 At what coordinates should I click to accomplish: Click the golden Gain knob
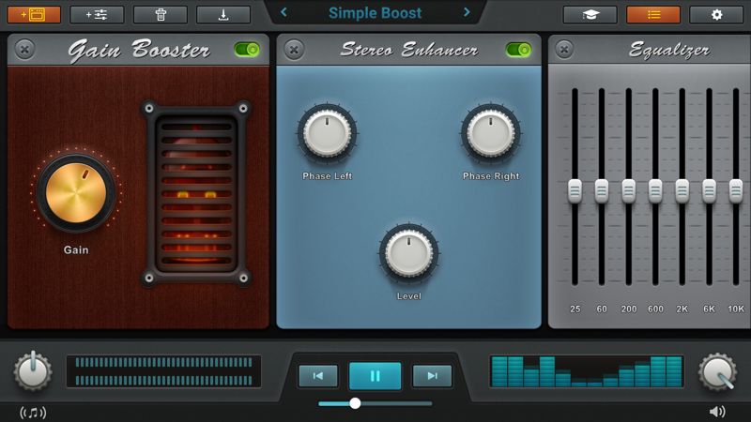pyautogui.click(x=76, y=193)
